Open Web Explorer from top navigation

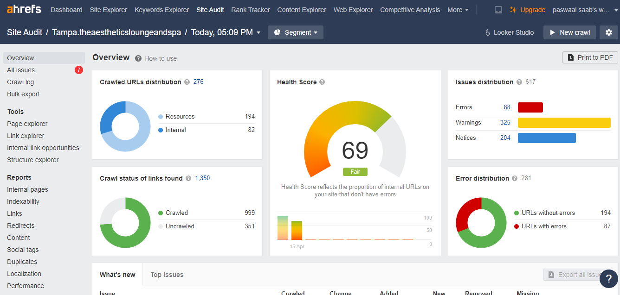(x=353, y=10)
